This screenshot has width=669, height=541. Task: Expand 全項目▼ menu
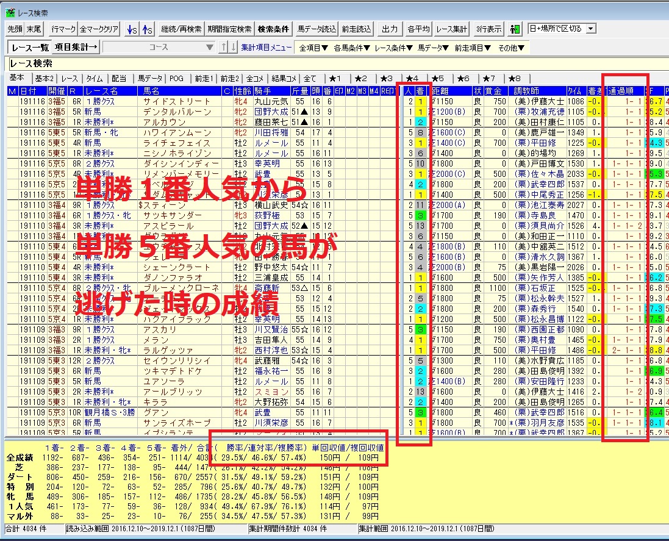[313, 48]
